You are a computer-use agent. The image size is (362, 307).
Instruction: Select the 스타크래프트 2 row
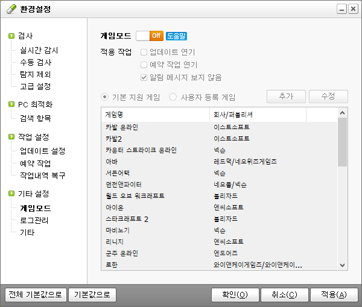click(x=220, y=219)
